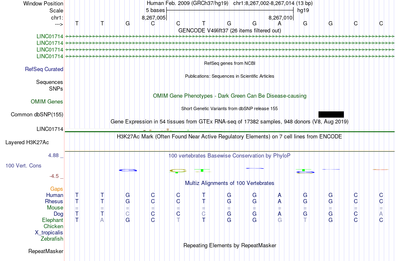Click the 'Scale' label in ruler track
The image size is (395, 261).
click(56, 10)
